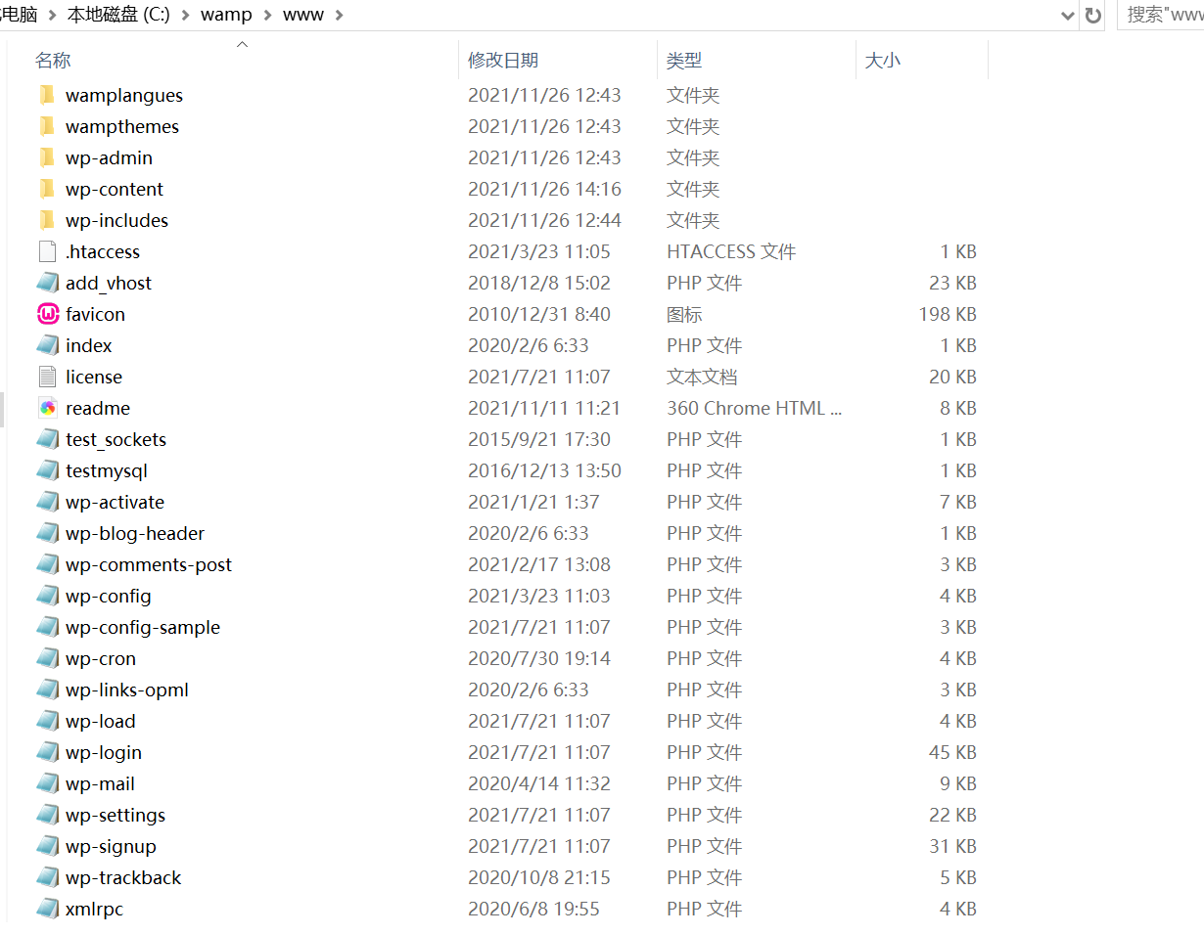Select the wp-activate PHP file icon

coord(48,502)
